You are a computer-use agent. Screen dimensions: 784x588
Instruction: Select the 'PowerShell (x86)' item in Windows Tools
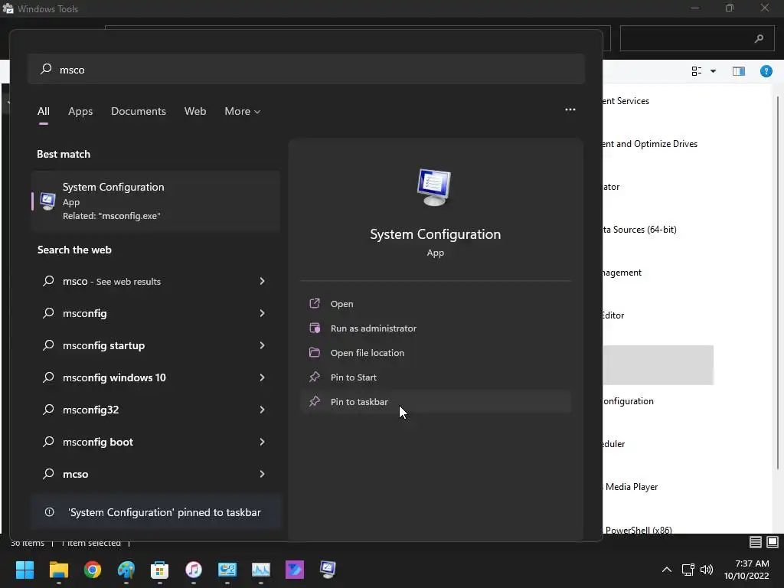639,530
